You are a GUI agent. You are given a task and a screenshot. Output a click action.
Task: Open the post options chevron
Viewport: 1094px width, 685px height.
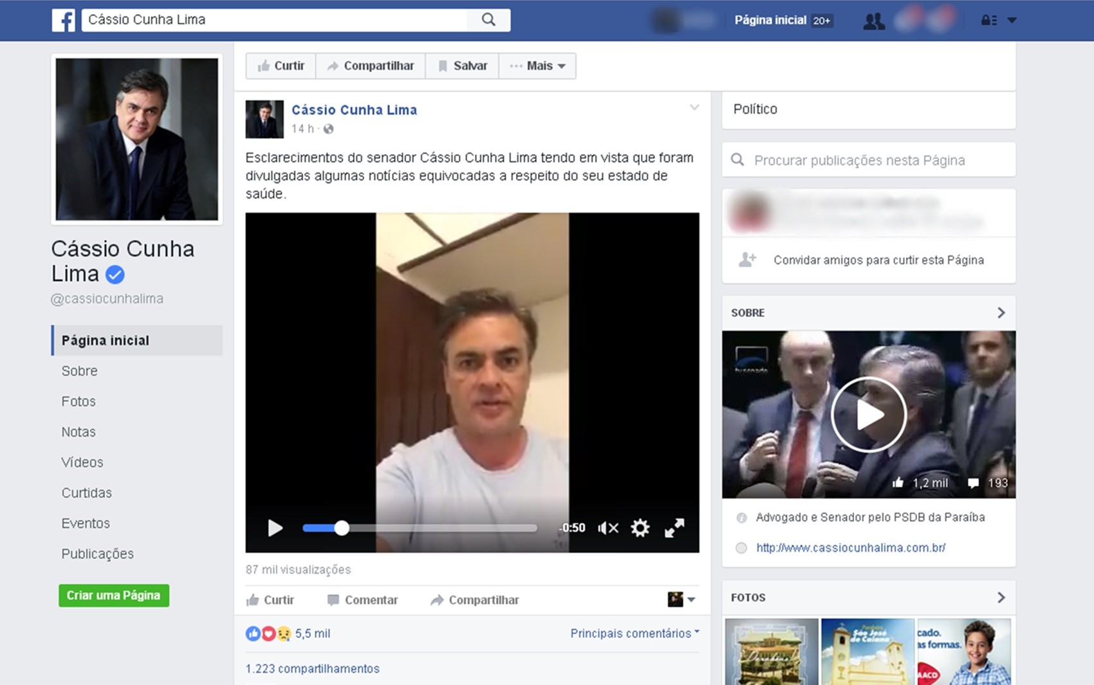click(694, 108)
